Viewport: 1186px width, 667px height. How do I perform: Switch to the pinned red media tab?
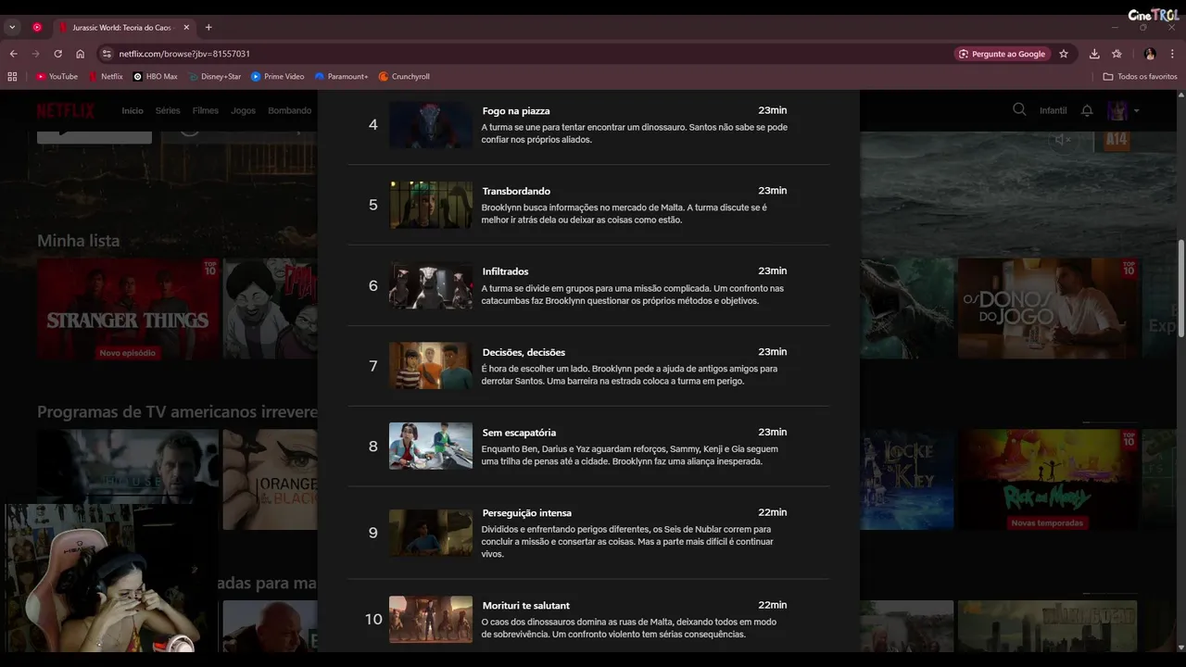click(x=37, y=28)
